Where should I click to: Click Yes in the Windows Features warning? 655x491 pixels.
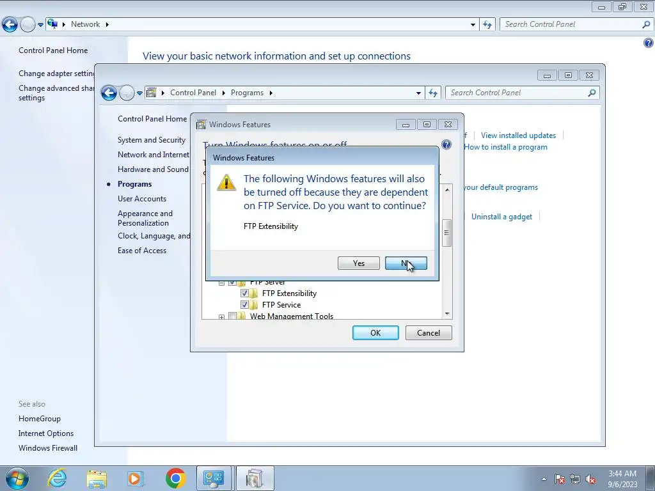click(x=358, y=263)
